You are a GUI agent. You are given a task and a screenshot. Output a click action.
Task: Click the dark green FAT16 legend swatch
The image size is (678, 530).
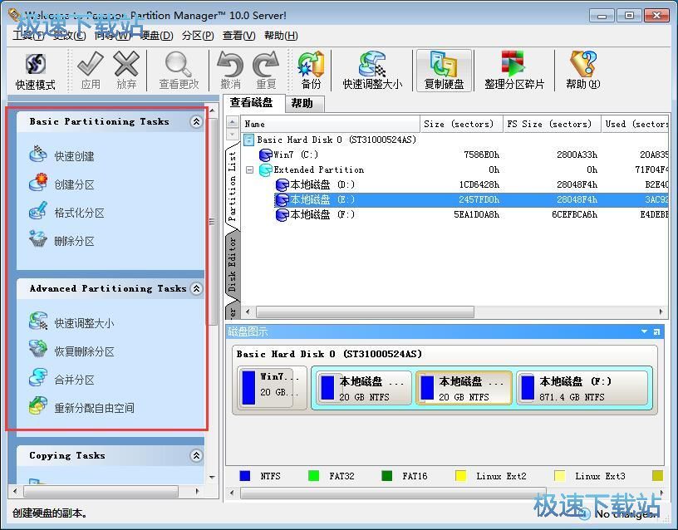pos(387,475)
